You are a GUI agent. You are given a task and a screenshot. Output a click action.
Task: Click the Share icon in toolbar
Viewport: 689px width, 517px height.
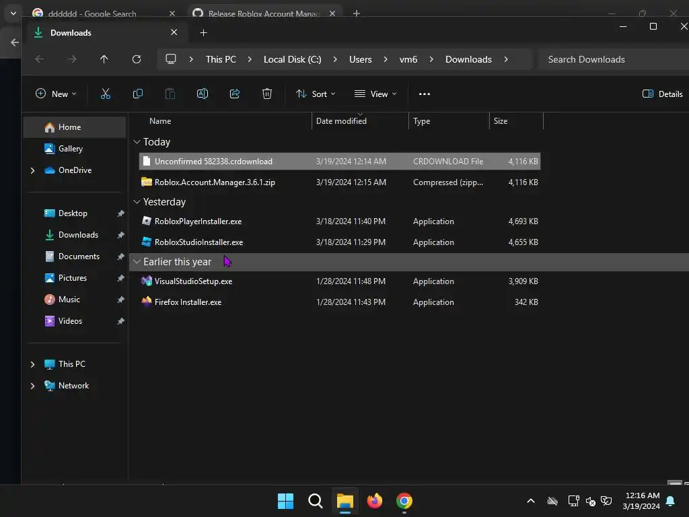(235, 94)
